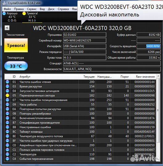Click the transfer mode field SATA/300
This screenshot has width=163, height=166.
coord(85,52)
